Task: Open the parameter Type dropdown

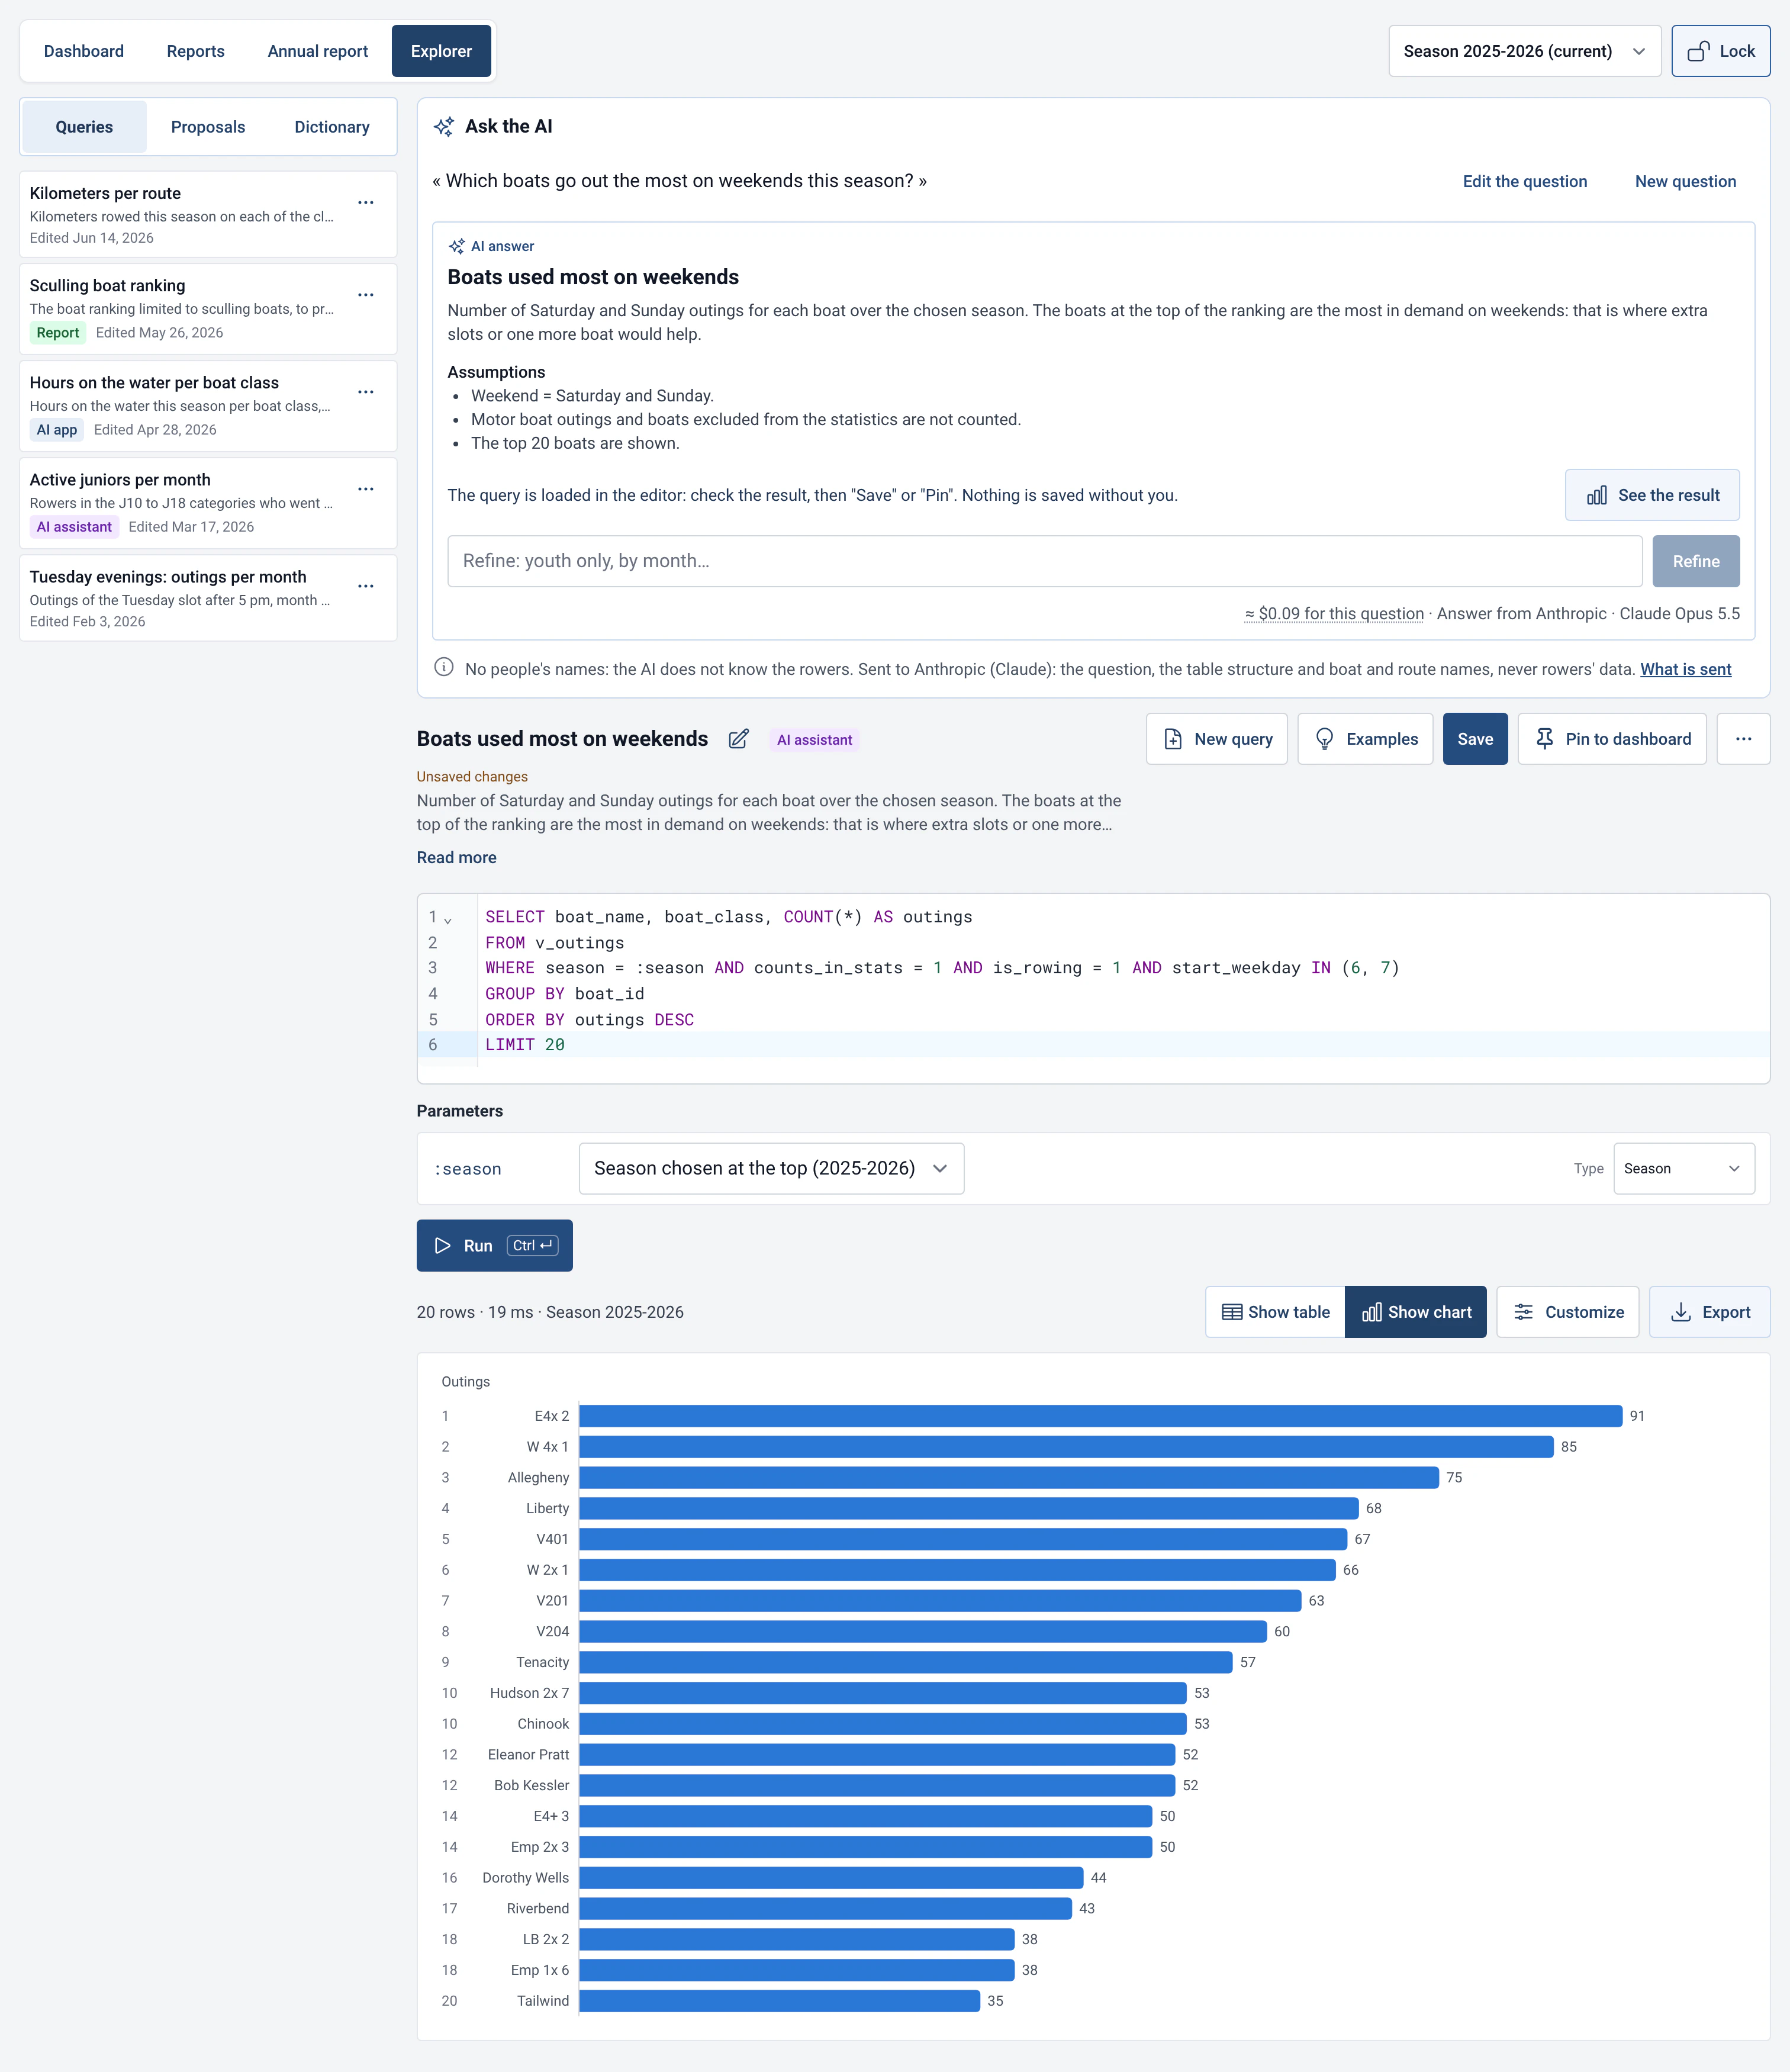Action: (x=1683, y=1168)
